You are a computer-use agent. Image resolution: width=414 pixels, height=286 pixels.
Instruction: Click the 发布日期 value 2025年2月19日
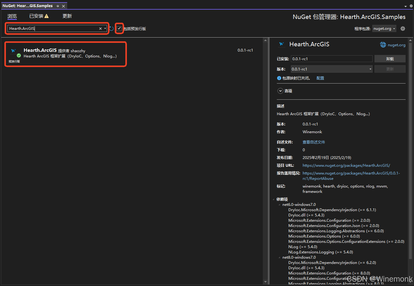(327, 158)
